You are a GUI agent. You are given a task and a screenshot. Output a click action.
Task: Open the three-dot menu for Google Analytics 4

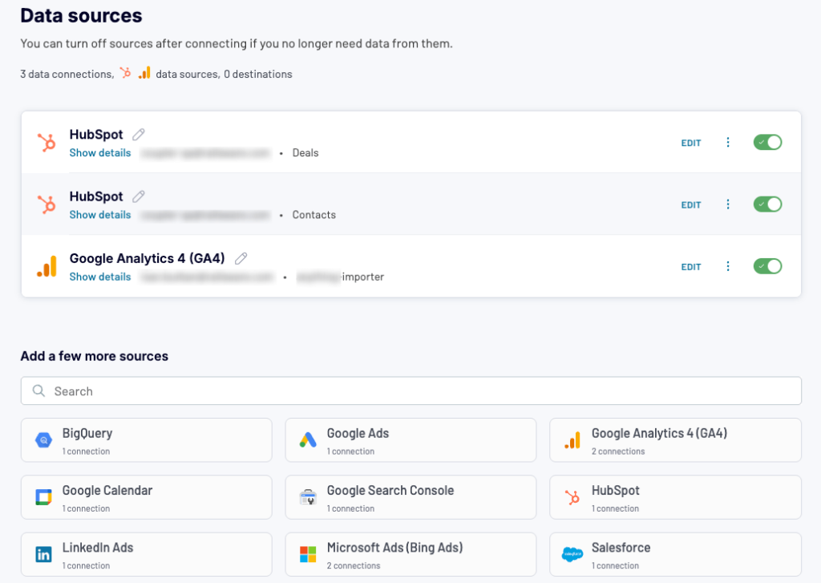tap(728, 266)
